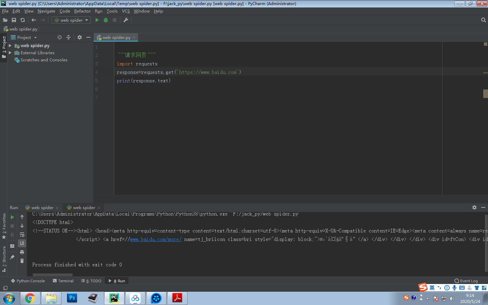Click the toolbar stop square

(115, 20)
